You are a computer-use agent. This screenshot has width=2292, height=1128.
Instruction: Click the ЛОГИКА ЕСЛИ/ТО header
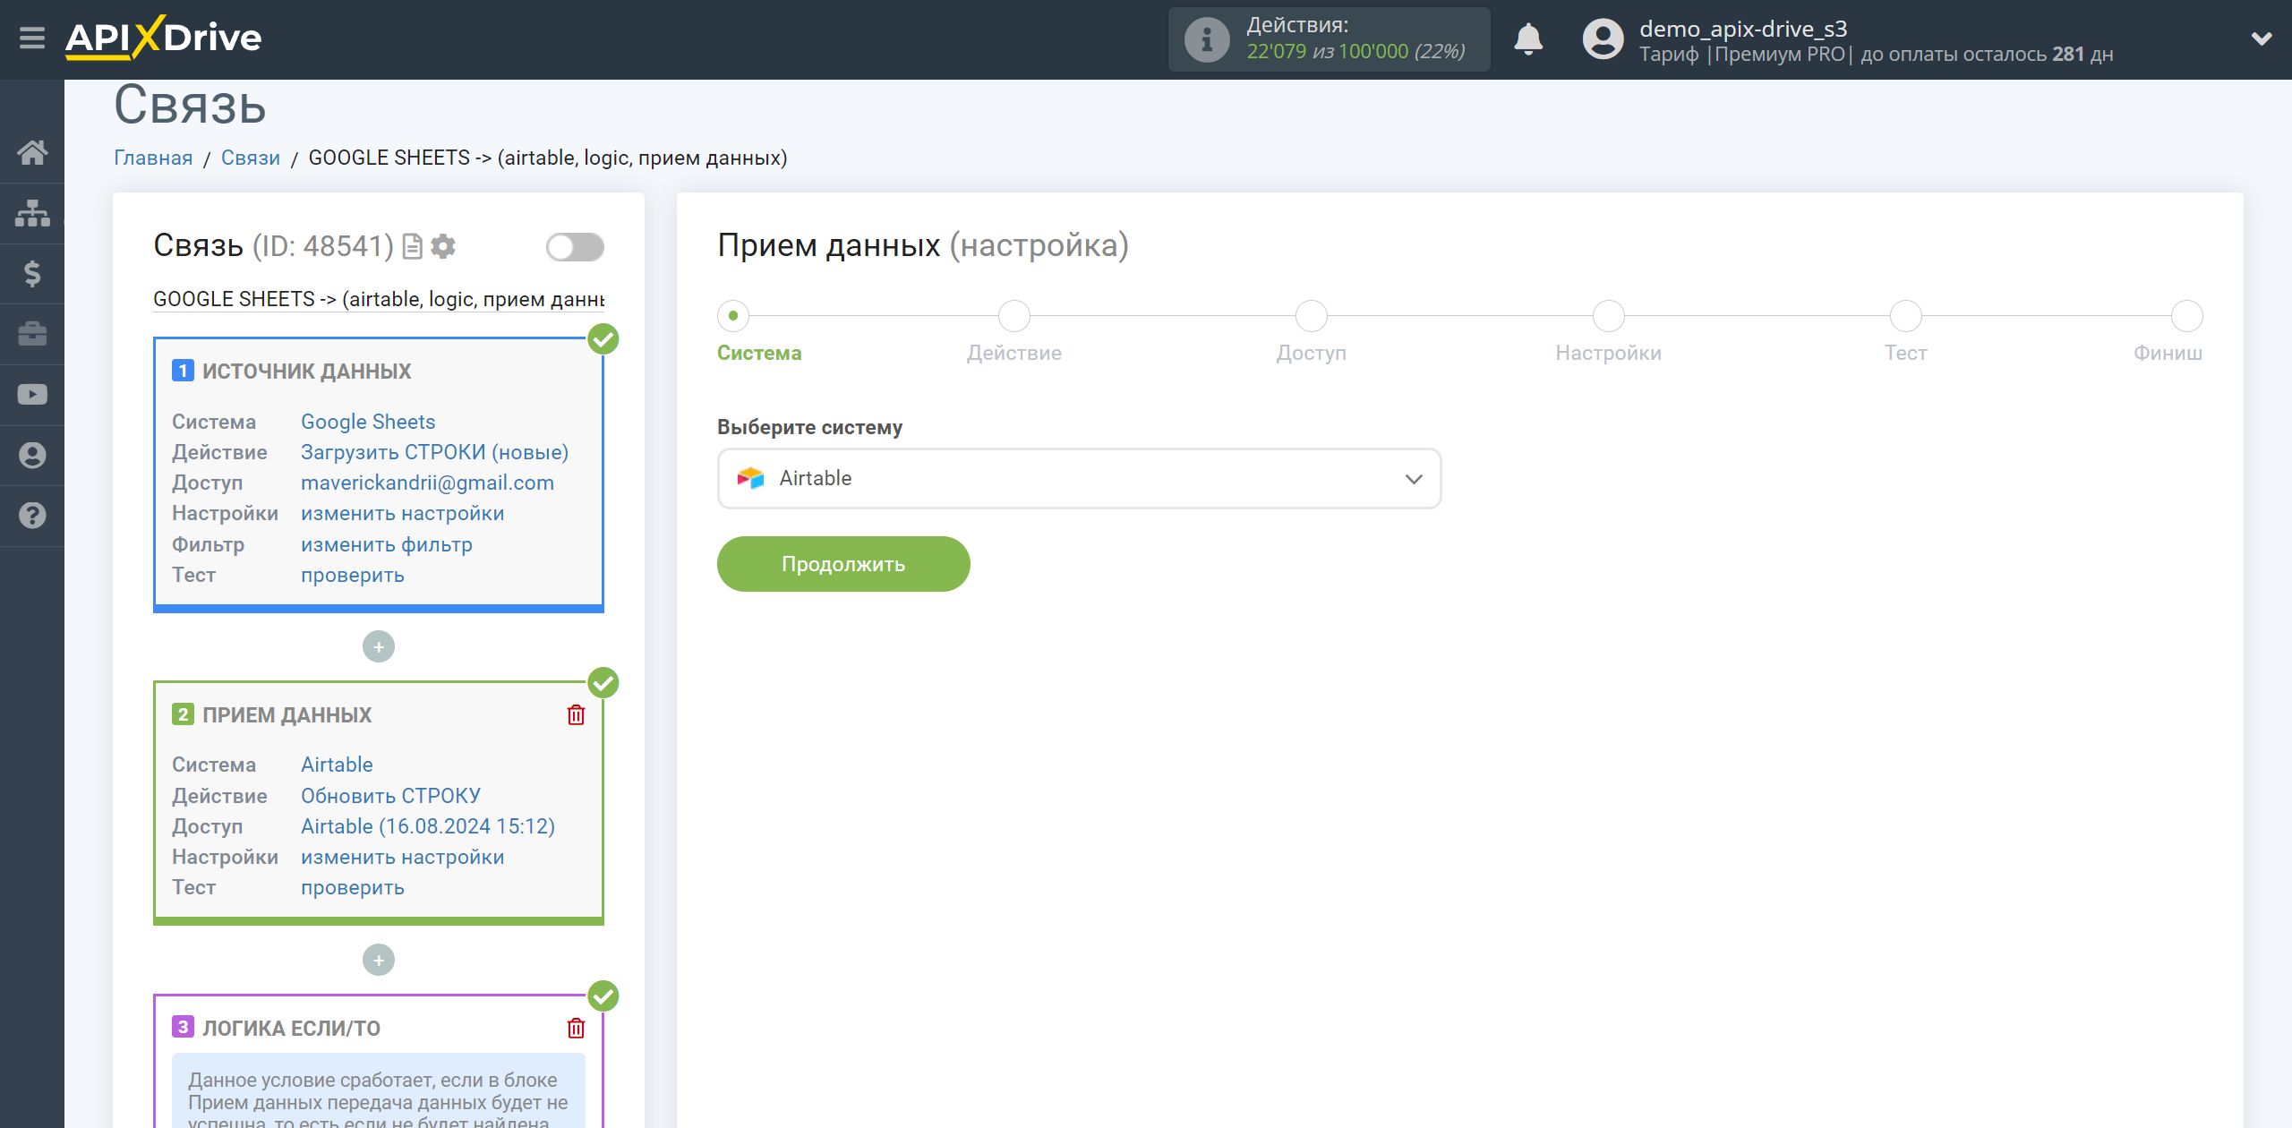click(x=291, y=1028)
